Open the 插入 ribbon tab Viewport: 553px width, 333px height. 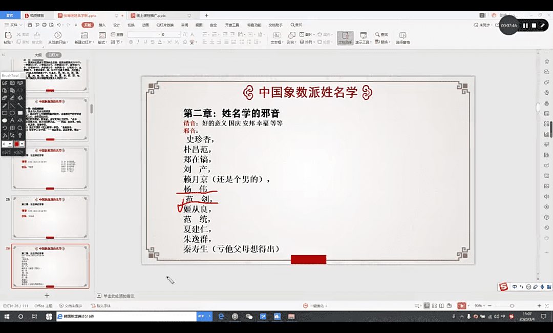click(x=102, y=25)
